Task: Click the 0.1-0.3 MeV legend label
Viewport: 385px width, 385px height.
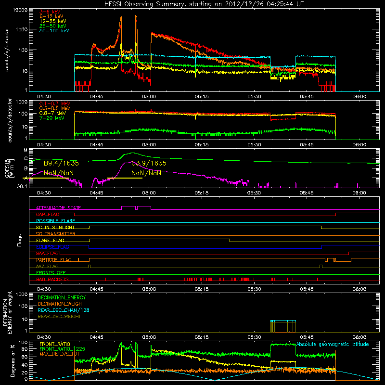Action: point(55,103)
